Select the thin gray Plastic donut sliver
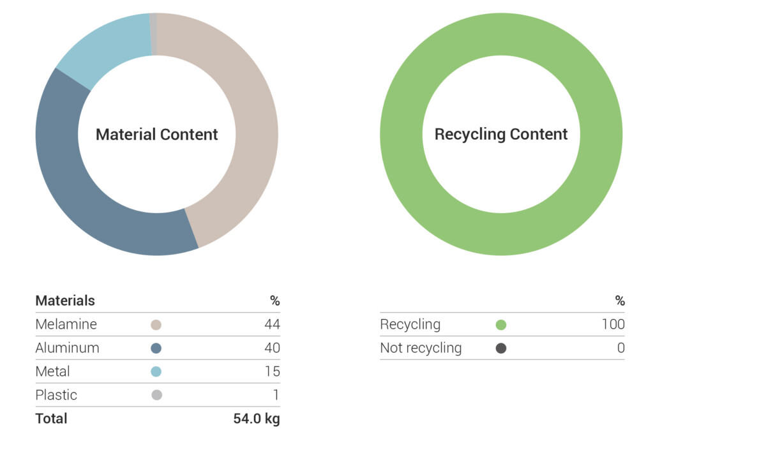 (x=153, y=34)
